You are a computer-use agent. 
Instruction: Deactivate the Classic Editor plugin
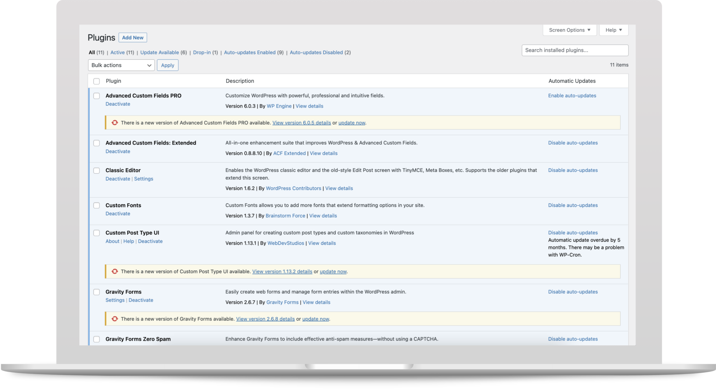[x=118, y=178]
